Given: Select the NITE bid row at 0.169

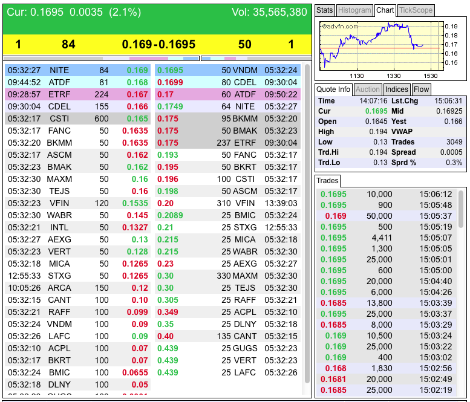Looking at the screenshot, I should point(77,70).
